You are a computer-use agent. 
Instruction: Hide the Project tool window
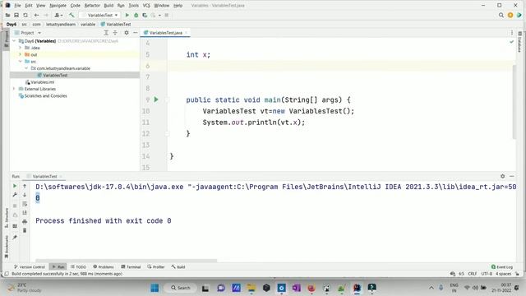pos(135,33)
